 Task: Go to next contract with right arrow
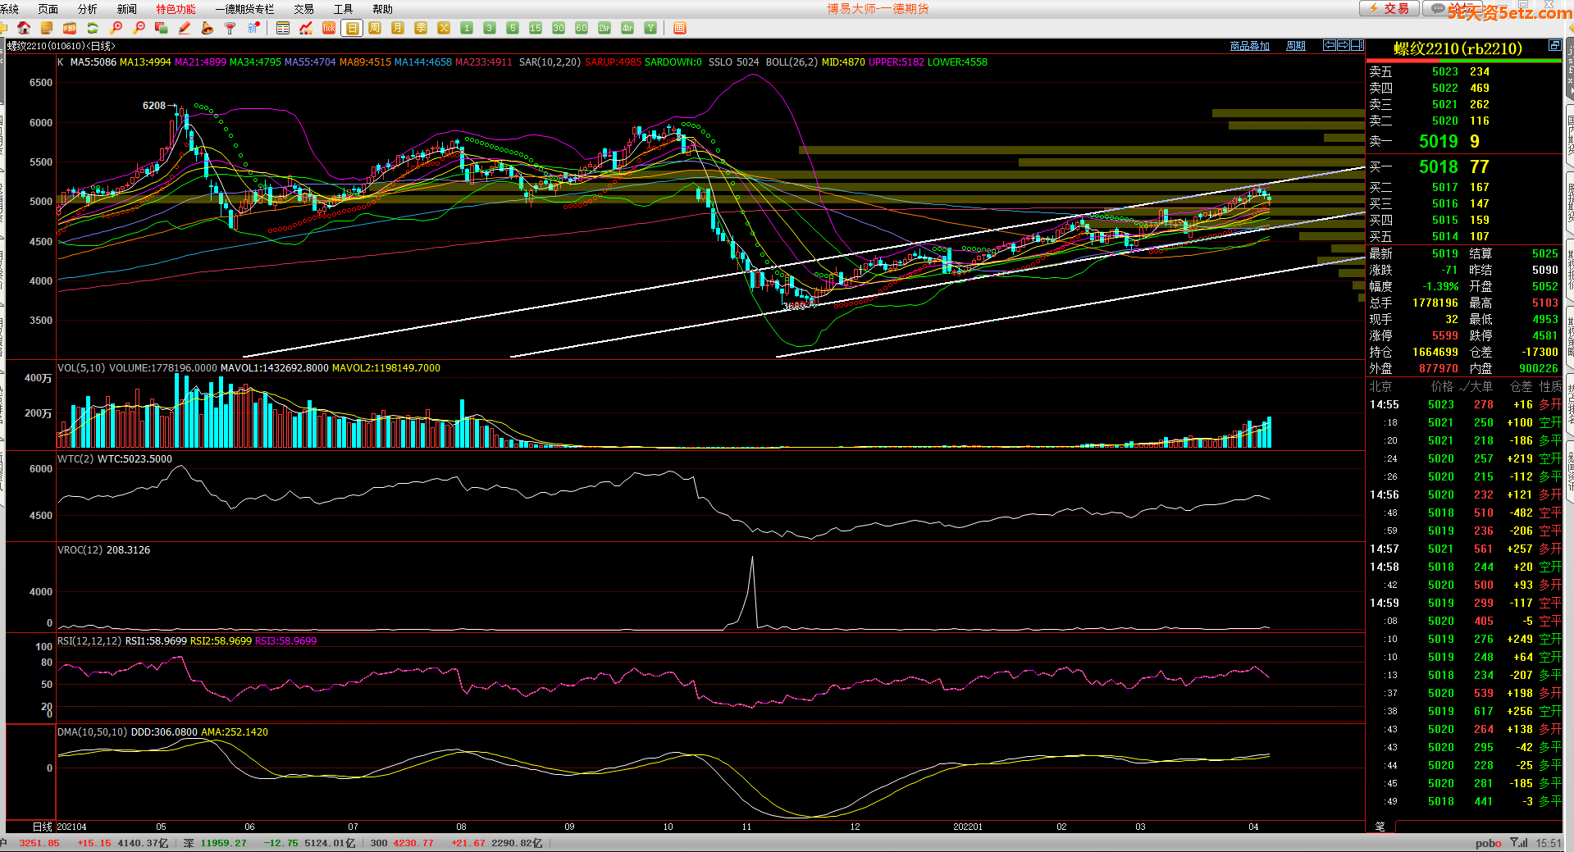[1344, 45]
